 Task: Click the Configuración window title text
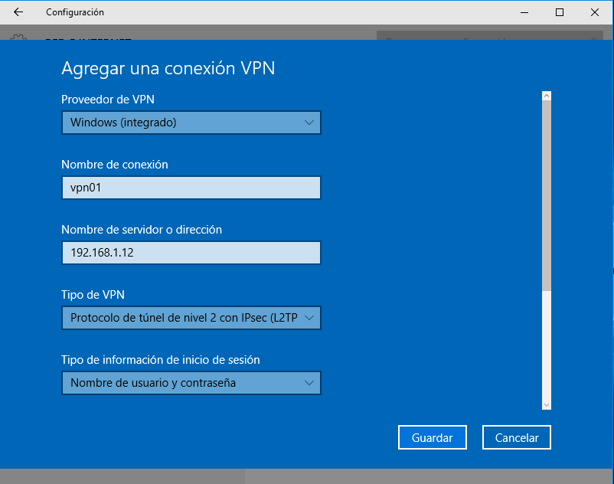pyautogui.click(x=74, y=12)
